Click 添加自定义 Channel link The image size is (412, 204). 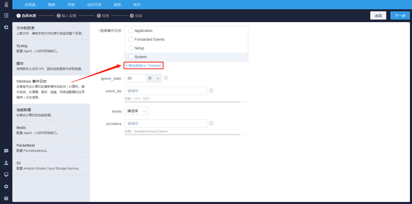click(x=143, y=66)
